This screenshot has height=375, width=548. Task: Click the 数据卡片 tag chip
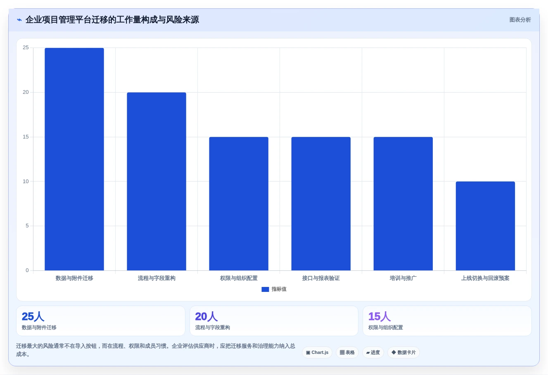[403, 353]
